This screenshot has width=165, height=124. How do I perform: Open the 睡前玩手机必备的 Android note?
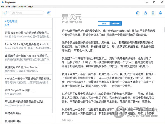(28, 57)
